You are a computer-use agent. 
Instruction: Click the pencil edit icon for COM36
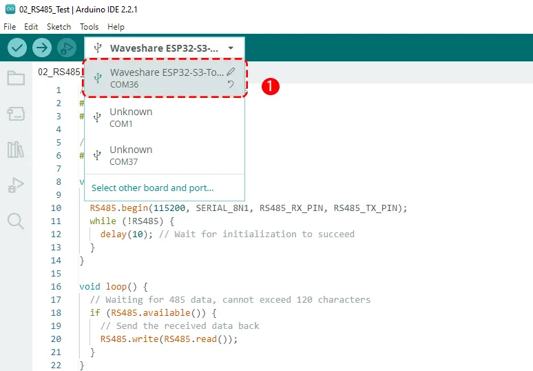click(231, 71)
